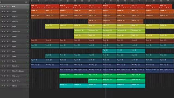
Task: Record-enable the Synth Seq track
Action: [8, 81]
